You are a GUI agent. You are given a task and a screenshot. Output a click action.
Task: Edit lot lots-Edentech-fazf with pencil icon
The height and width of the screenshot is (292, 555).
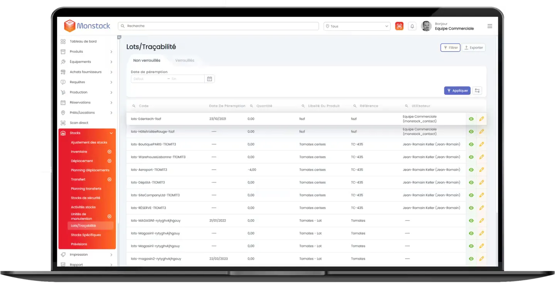pyautogui.click(x=481, y=119)
